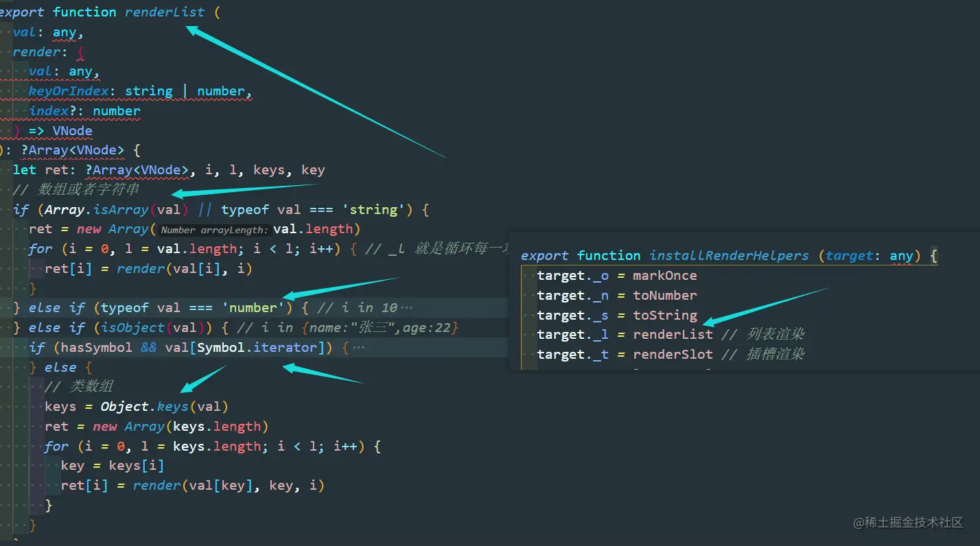980x546 pixels.
Task: Click the renderList function name in export declaration
Action: [x=165, y=12]
